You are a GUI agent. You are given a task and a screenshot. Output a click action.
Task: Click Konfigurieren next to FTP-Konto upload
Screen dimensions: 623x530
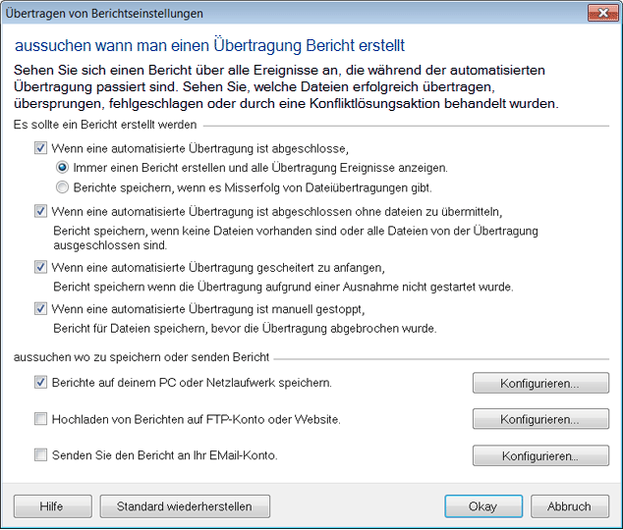539,419
